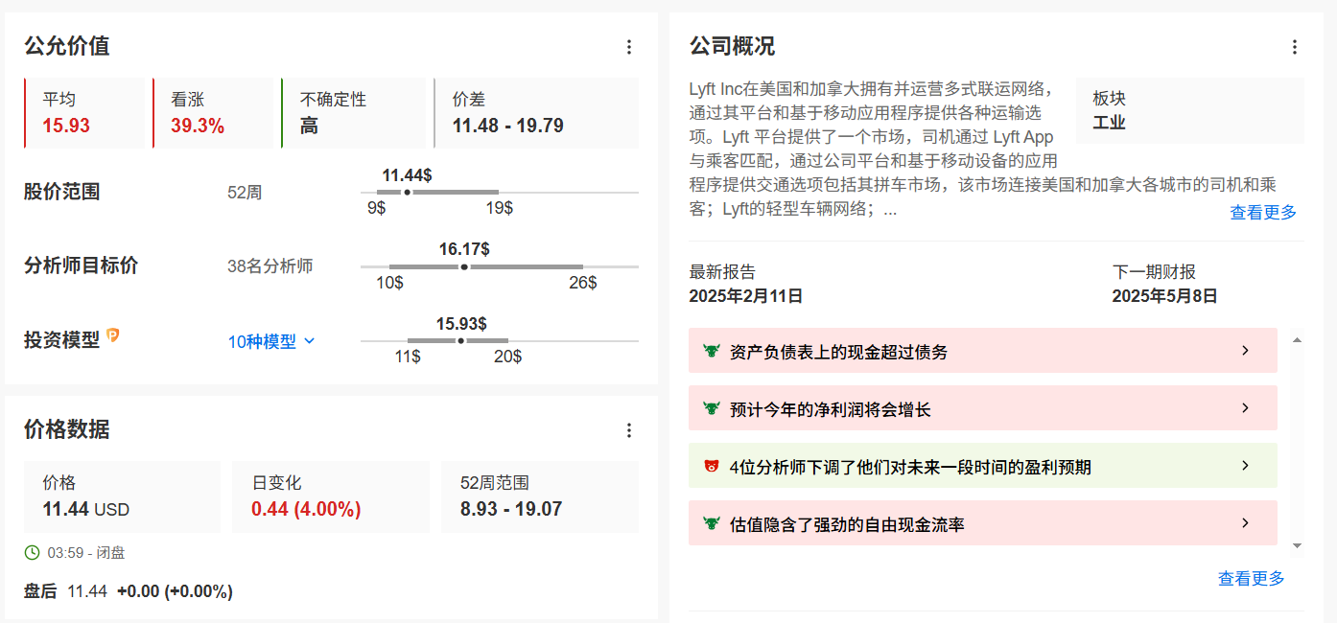1337x623 pixels.
Task: Click the 不确定性 高 card
Action: [x=353, y=113]
